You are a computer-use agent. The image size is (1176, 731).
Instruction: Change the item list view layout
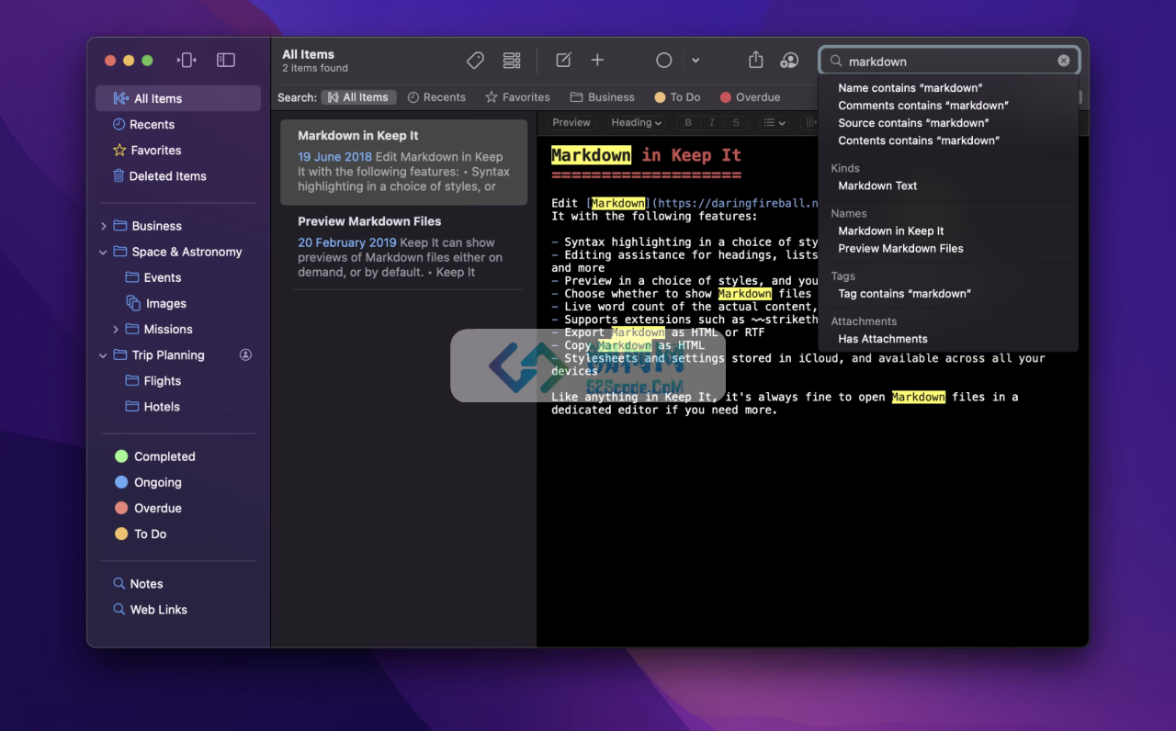click(x=512, y=61)
